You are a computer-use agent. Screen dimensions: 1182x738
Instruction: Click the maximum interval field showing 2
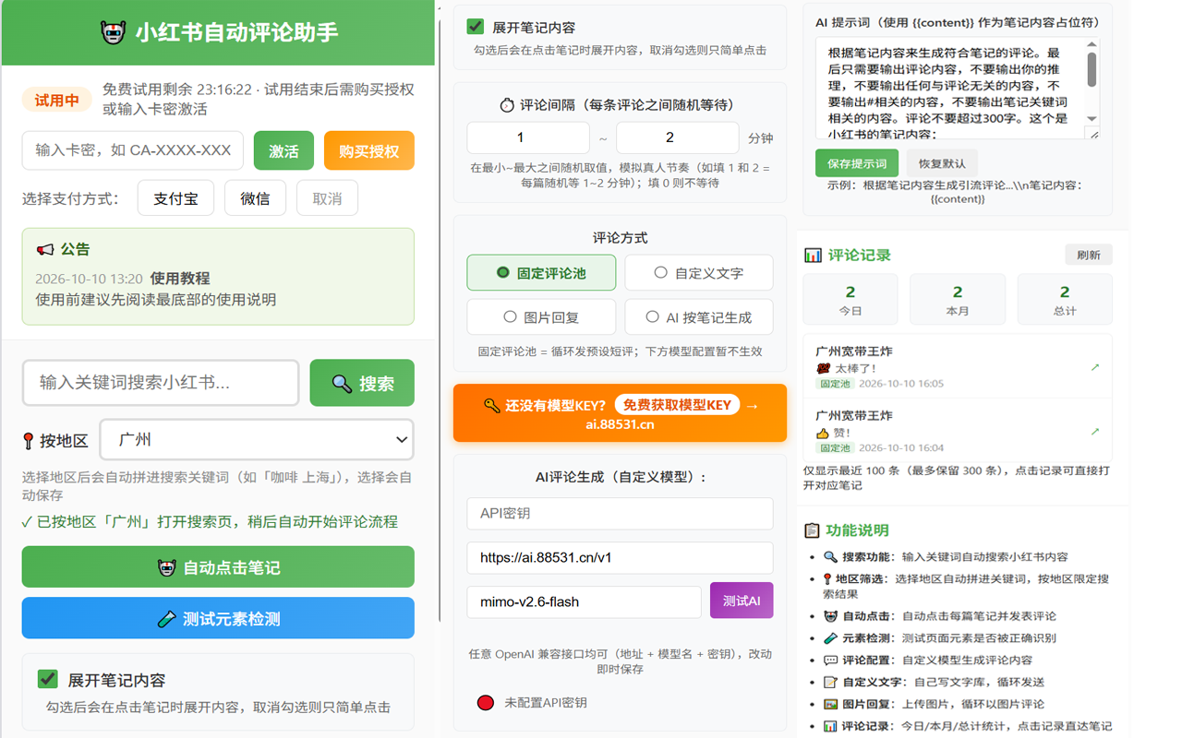(678, 137)
